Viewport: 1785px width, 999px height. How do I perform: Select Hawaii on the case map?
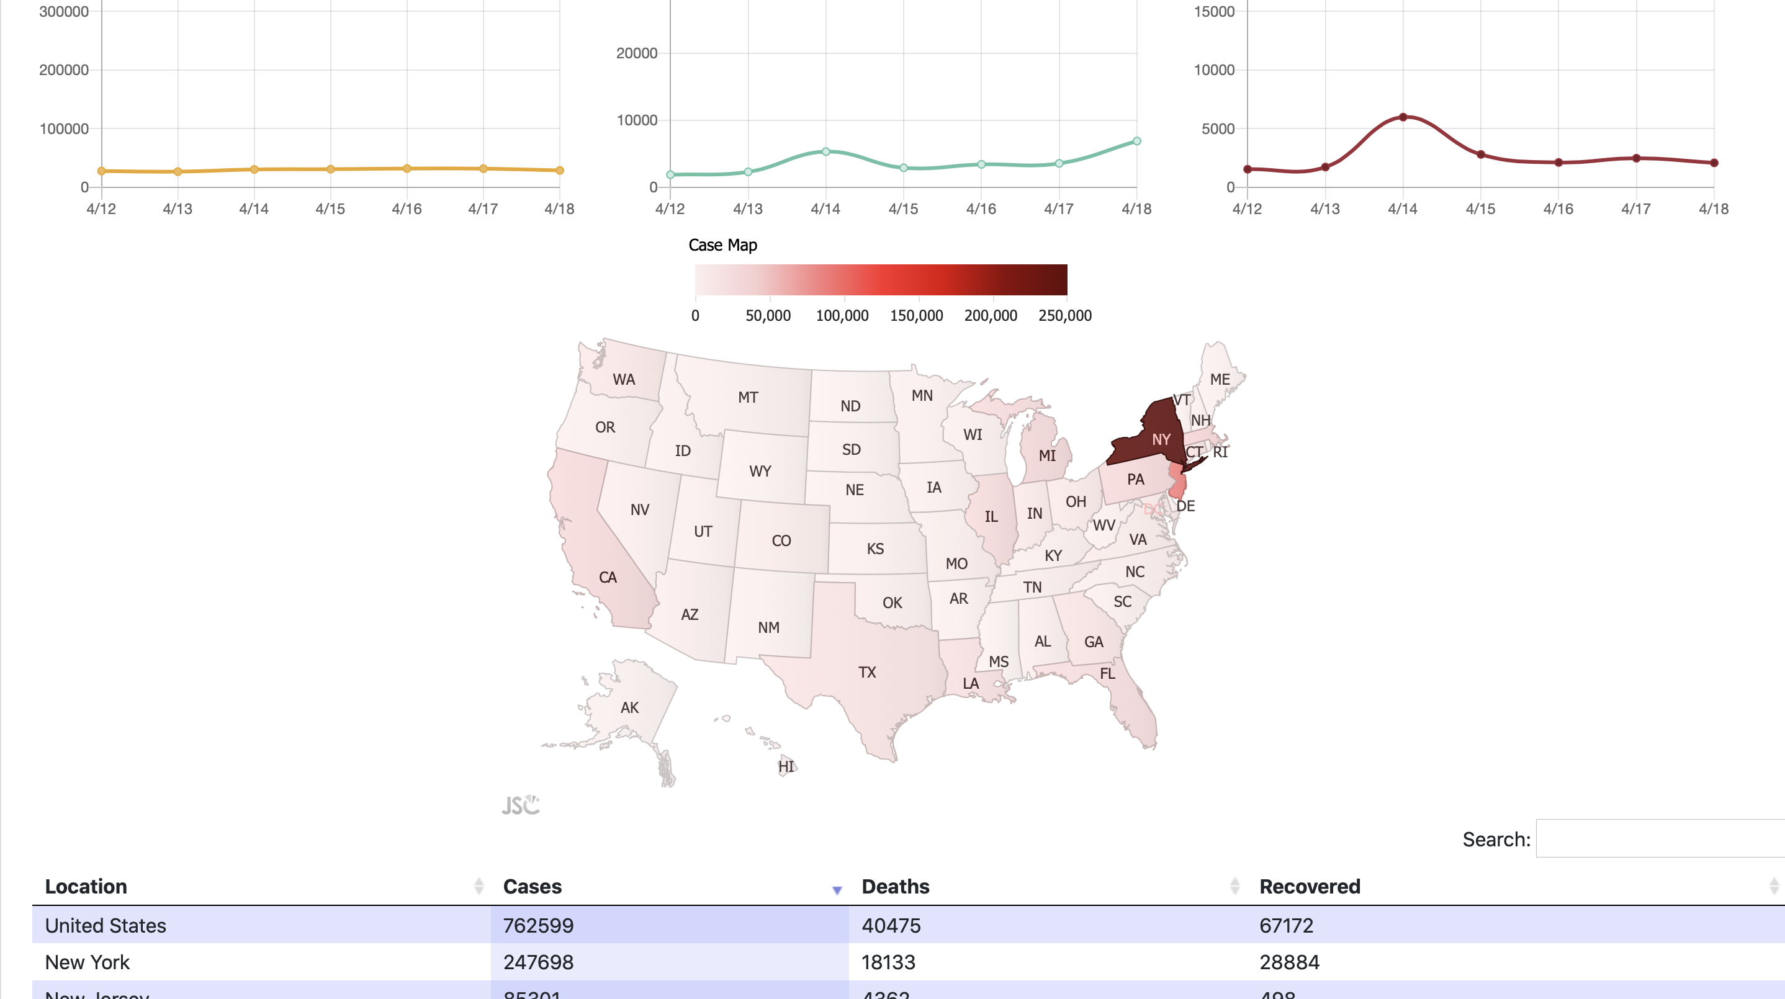tap(786, 766)
